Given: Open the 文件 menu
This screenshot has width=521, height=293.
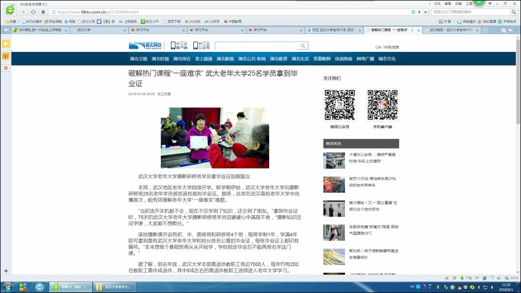Looking at the screenshot, I should click(437, 4).
